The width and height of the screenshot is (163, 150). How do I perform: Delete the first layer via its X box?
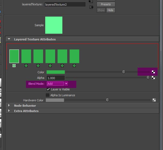coord(14,66)
